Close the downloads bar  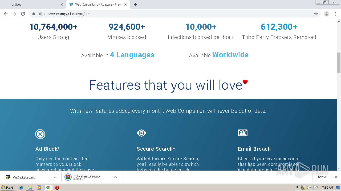click(336, 177)
